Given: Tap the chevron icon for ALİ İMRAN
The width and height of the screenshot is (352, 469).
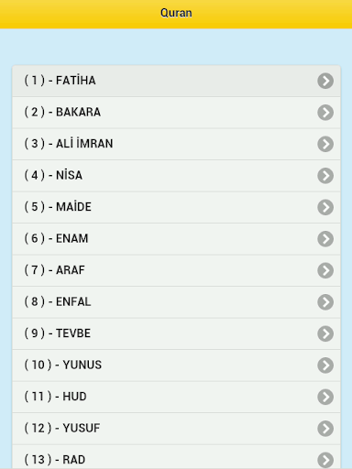Looking at the screenshot, I should pos(325,144).
